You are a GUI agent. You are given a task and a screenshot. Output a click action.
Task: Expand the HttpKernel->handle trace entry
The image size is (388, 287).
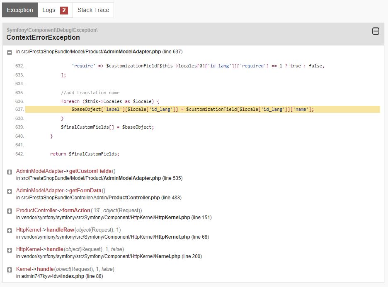[10, 250]
